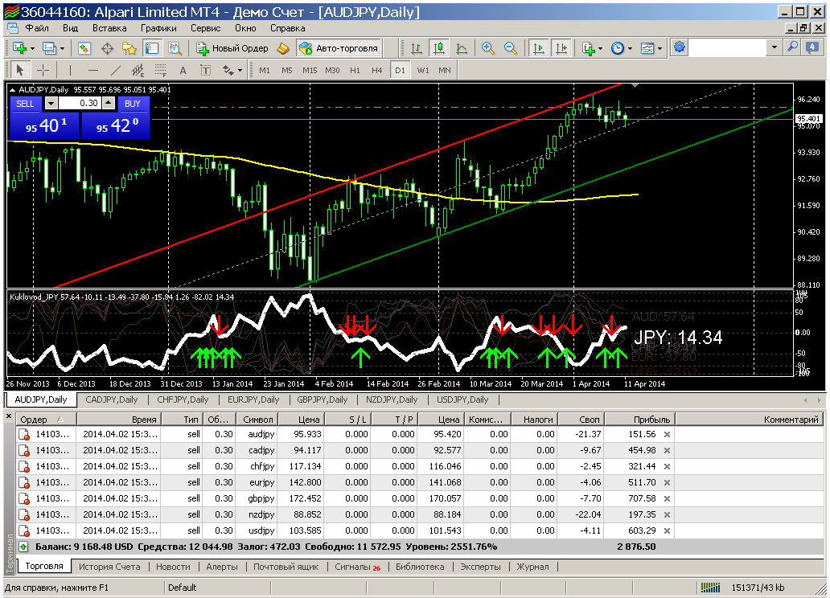Screen dimensions: 830x598
Task: Select the vertical line drawing tool
Action: click(71, 70)
